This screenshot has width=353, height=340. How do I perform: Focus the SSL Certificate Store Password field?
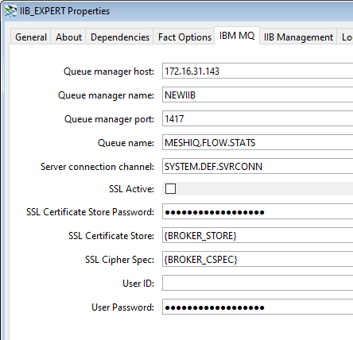258,211
